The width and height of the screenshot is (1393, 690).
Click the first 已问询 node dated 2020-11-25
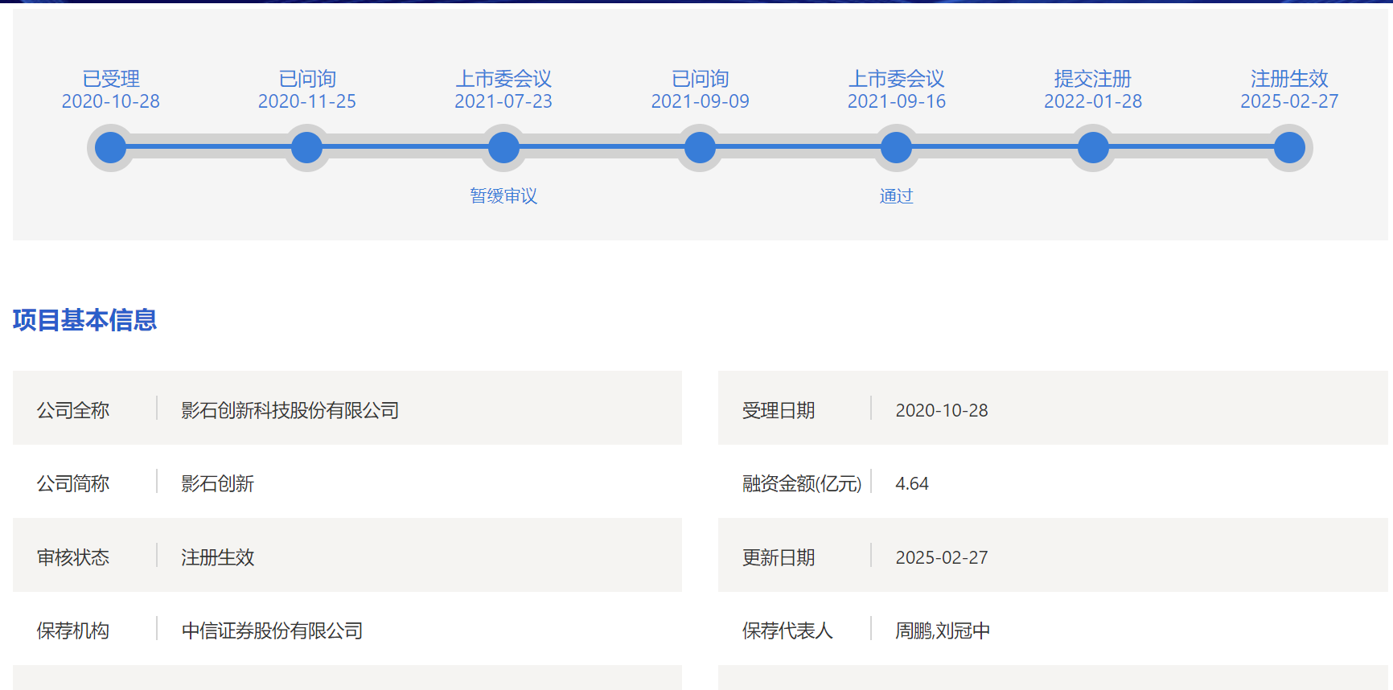[306, 148]
